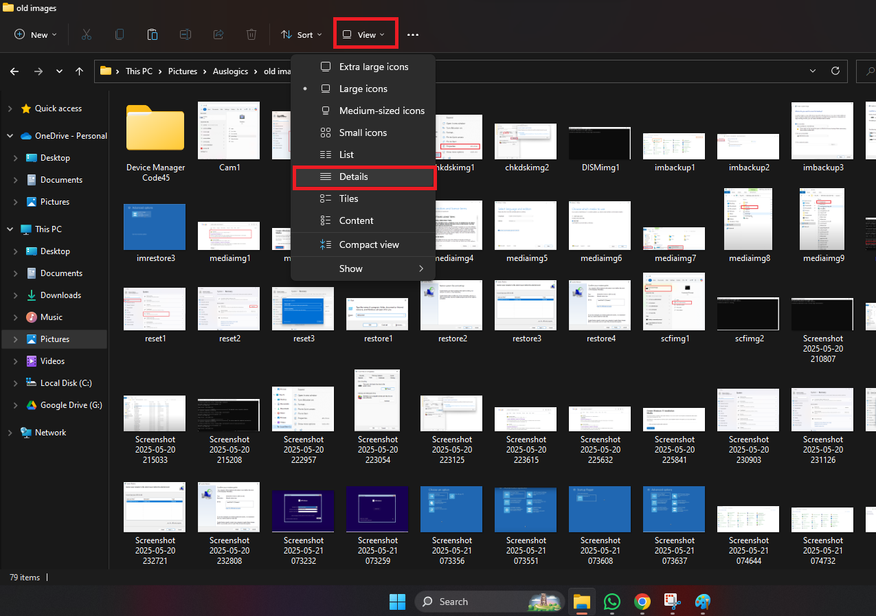Click the Paste clipboard icon
Screen dimensions: 876x616
(x=153, y=34)
